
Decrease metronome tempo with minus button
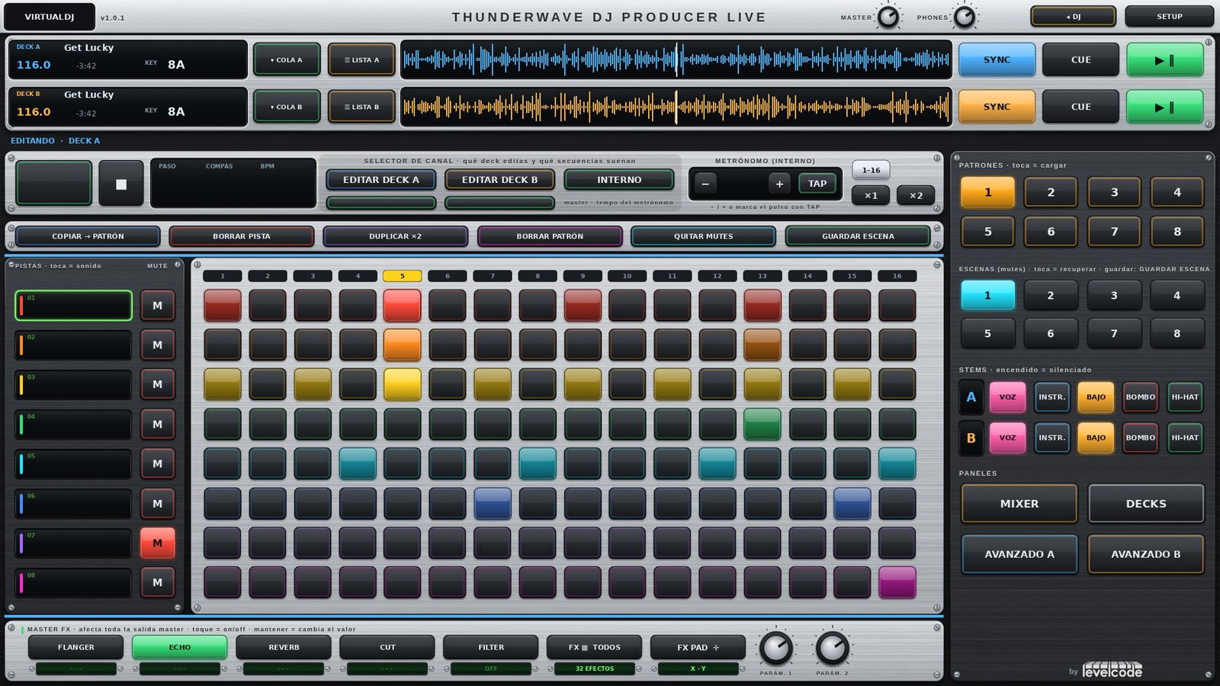(x=705, y=184)
